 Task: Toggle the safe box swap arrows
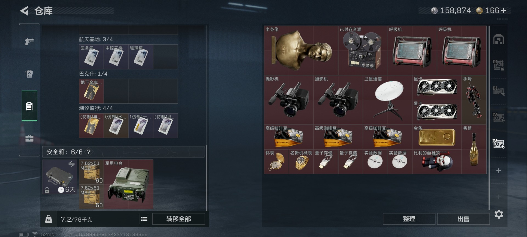click(71, 164)
